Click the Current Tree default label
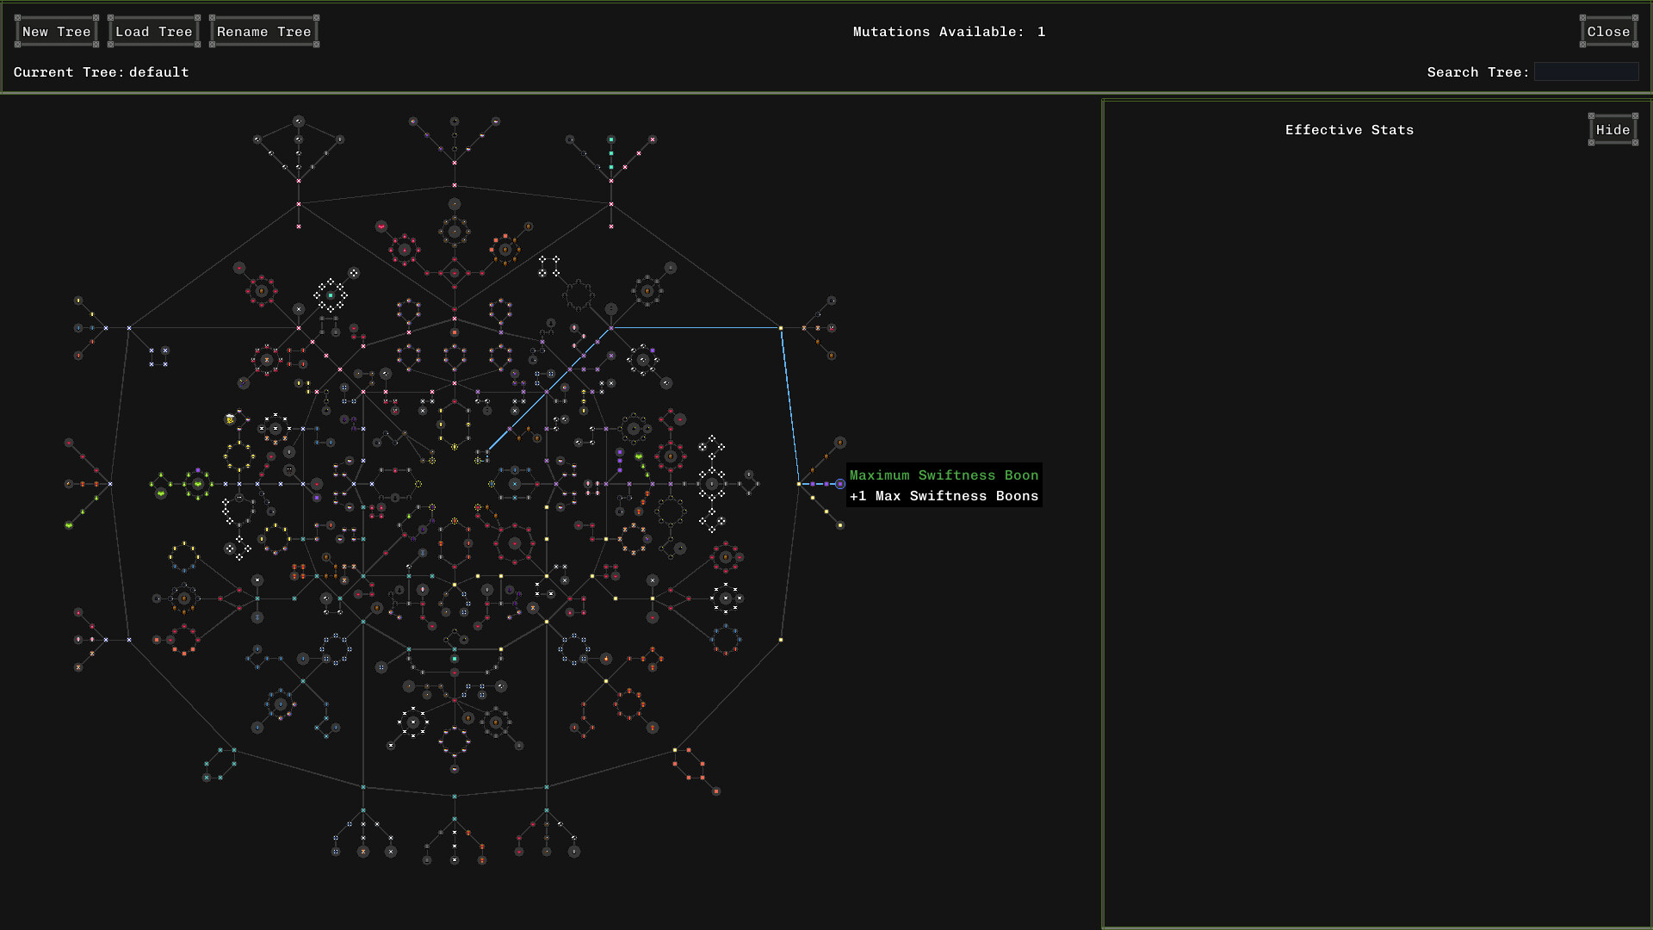The image size is (1653, 930). click(x=101, y=72)
